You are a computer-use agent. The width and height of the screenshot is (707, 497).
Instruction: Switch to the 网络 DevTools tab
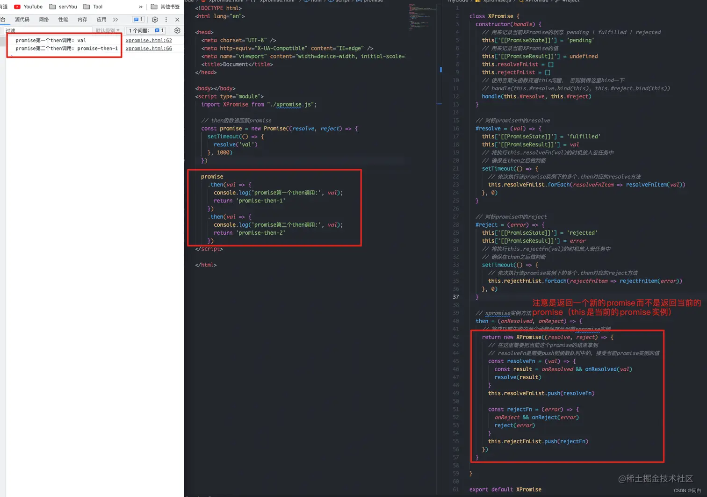44,20
